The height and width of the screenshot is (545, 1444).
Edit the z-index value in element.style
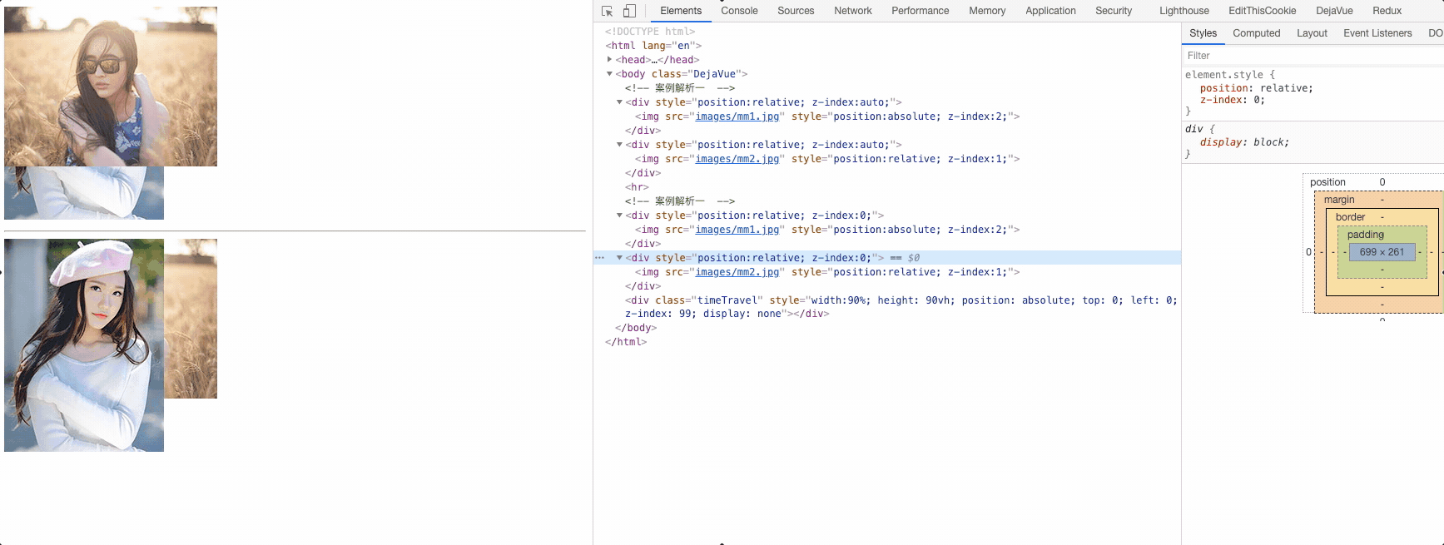coord(1258,100)
